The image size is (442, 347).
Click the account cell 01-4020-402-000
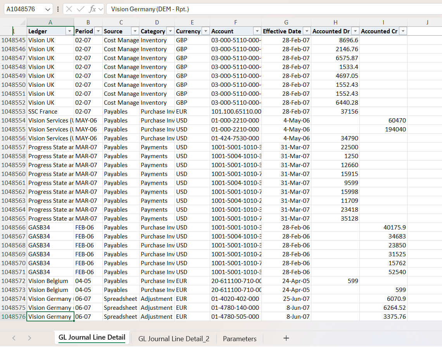[236, 299]
